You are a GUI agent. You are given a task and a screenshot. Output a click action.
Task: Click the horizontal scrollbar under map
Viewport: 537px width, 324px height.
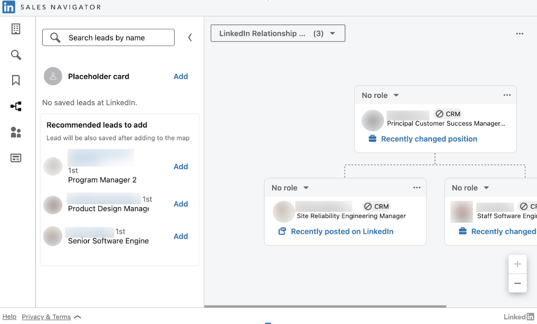325,306
